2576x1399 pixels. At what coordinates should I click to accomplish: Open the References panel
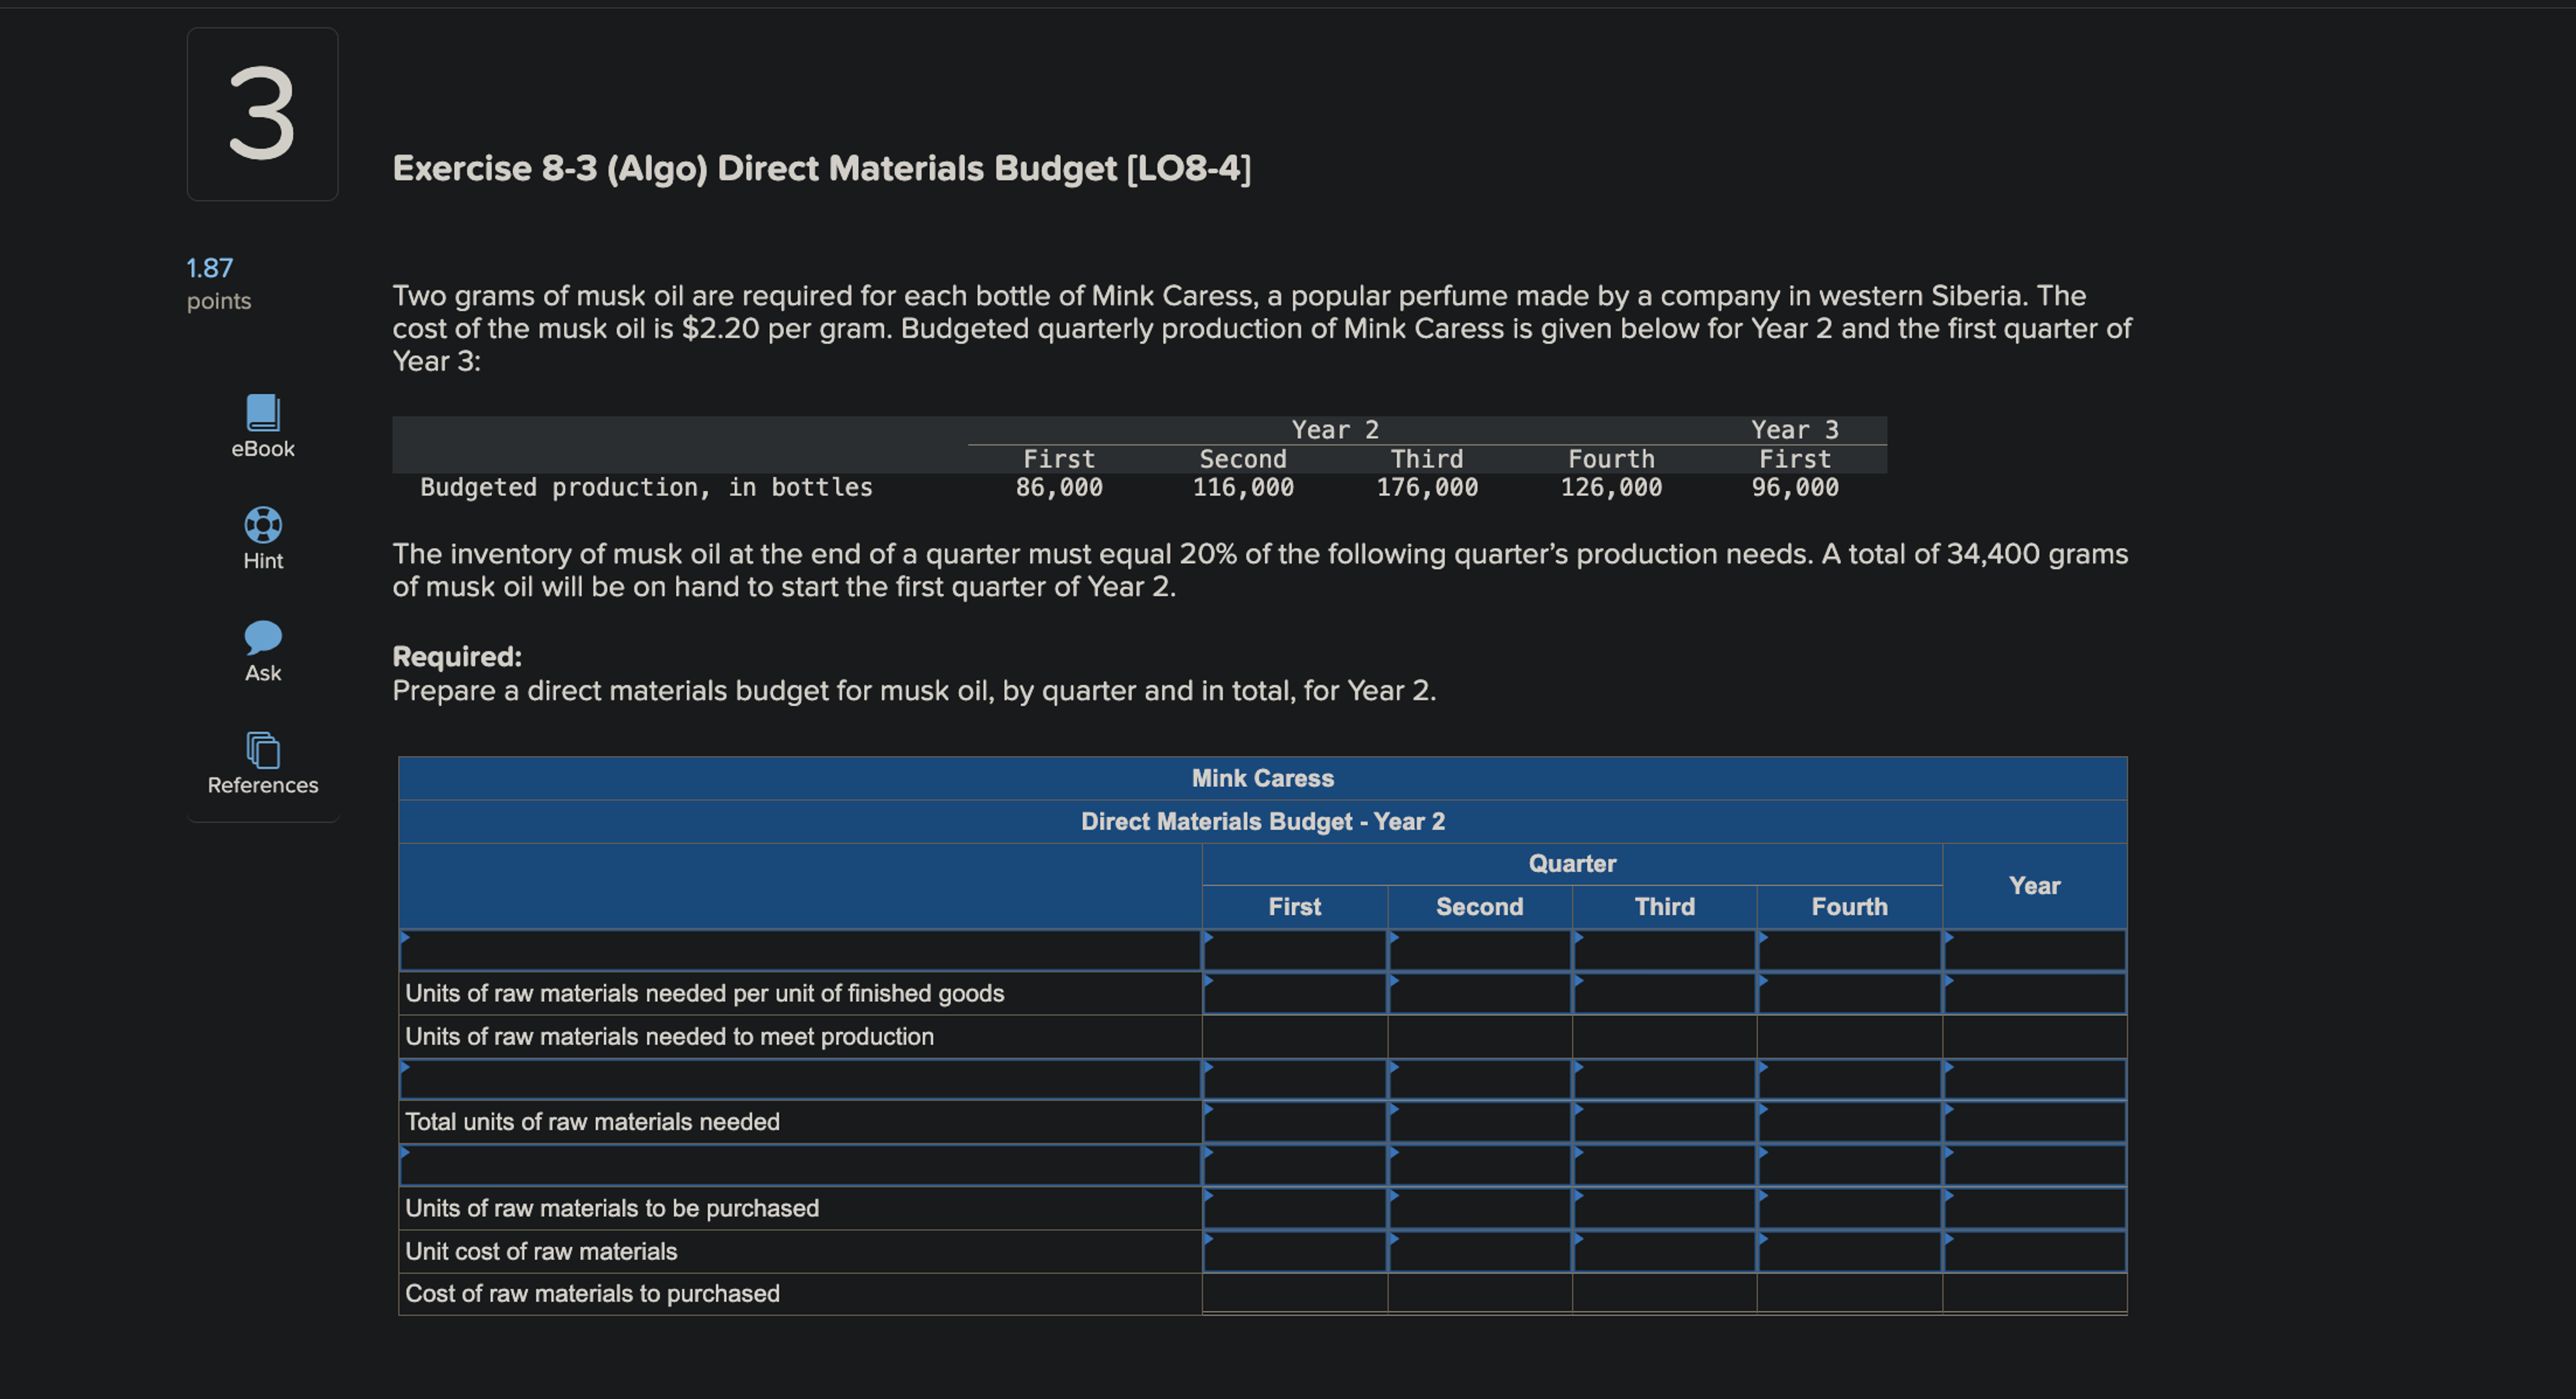tap(262, 761)
